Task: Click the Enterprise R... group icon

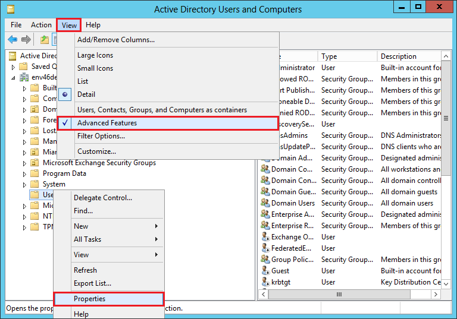Action: 265,226
